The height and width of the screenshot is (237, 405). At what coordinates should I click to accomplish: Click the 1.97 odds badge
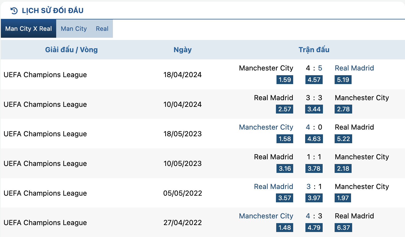click(x=343, y=198)
